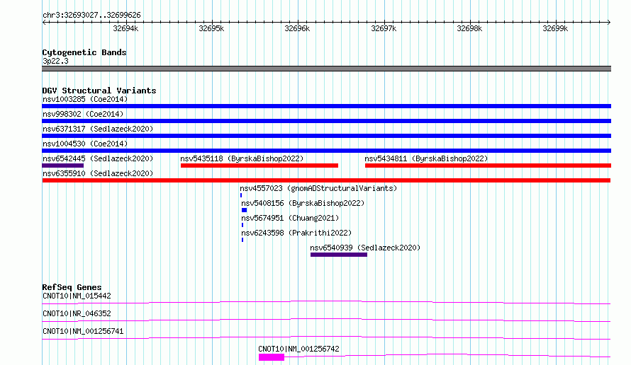Click the 32698k ruler position marker
The width and height of the screenshot is (631, 365).
click(x=469, y=28)
